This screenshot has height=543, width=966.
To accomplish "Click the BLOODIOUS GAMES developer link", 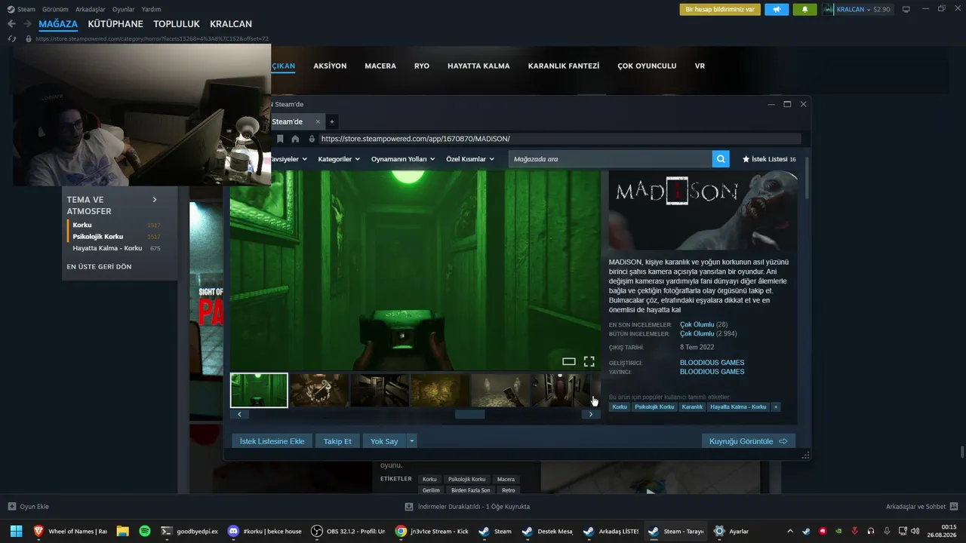I will (x=712, y=363).
